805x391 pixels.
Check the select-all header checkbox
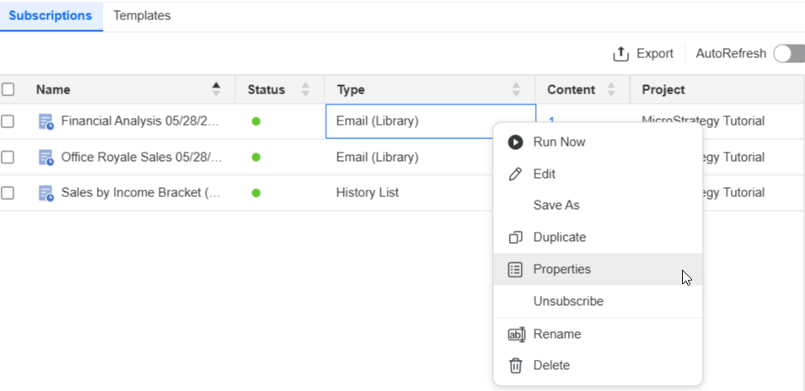pyautogui.click(x=8, y=89)
